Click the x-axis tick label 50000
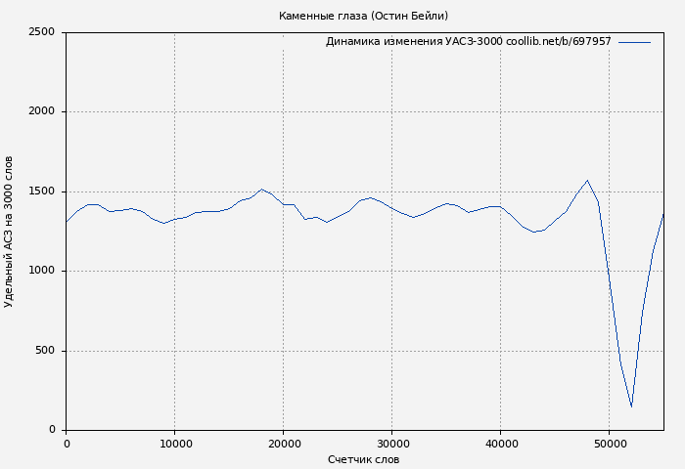The image size is (685, 469). tap(609, 444)
